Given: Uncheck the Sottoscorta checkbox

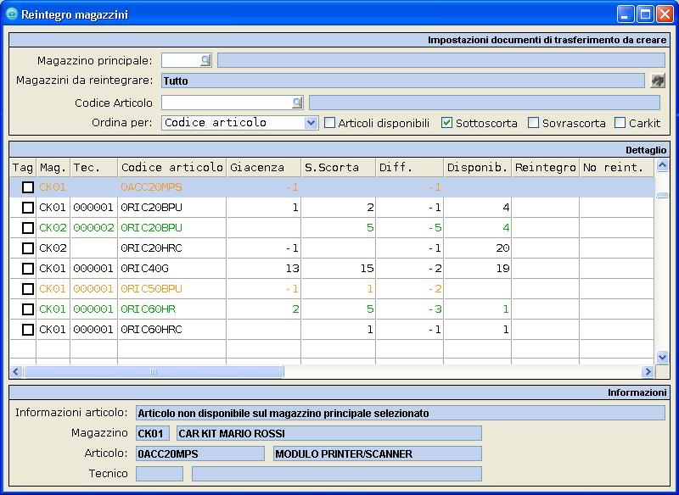Looking at the screenshot, I should click(x=447, y=123).
